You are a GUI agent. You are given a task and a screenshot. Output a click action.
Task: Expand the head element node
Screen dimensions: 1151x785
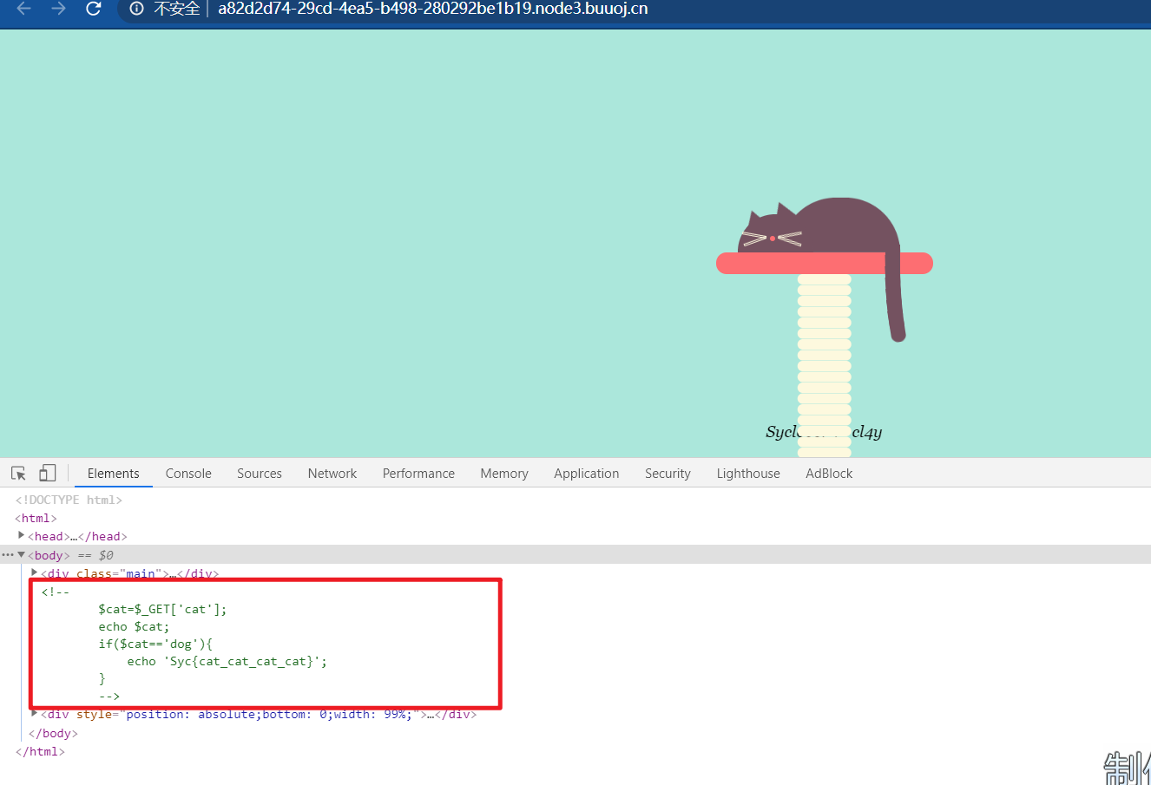(21, 536)
